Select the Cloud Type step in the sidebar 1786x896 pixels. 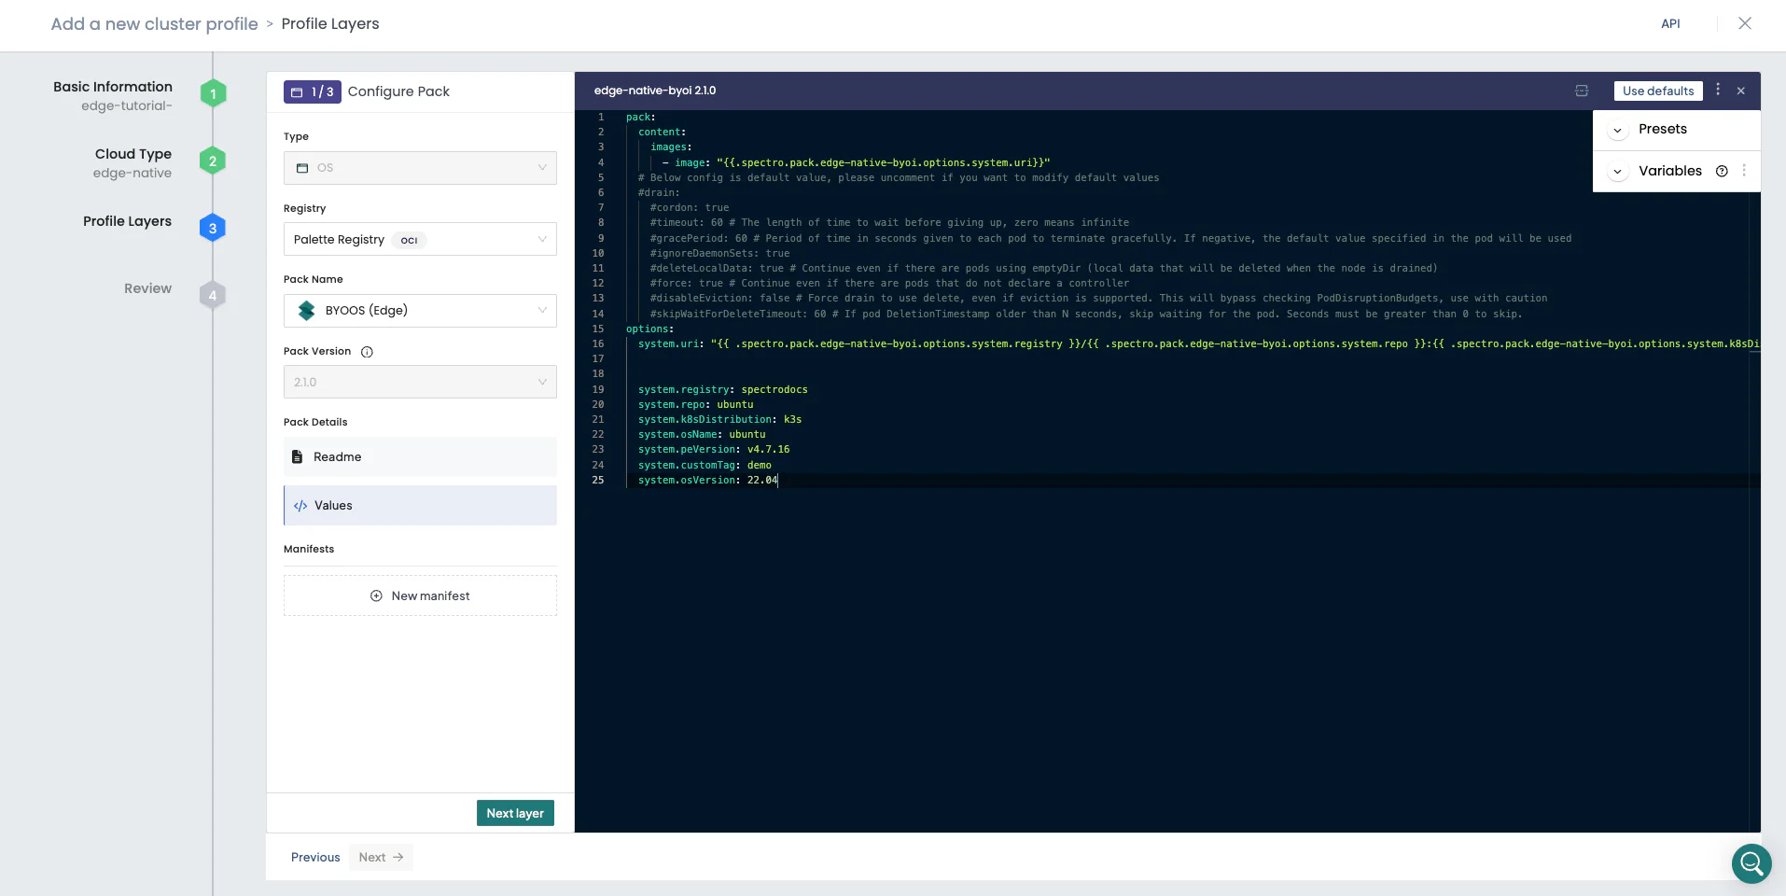pyautogui.click(x=132, y=154)
